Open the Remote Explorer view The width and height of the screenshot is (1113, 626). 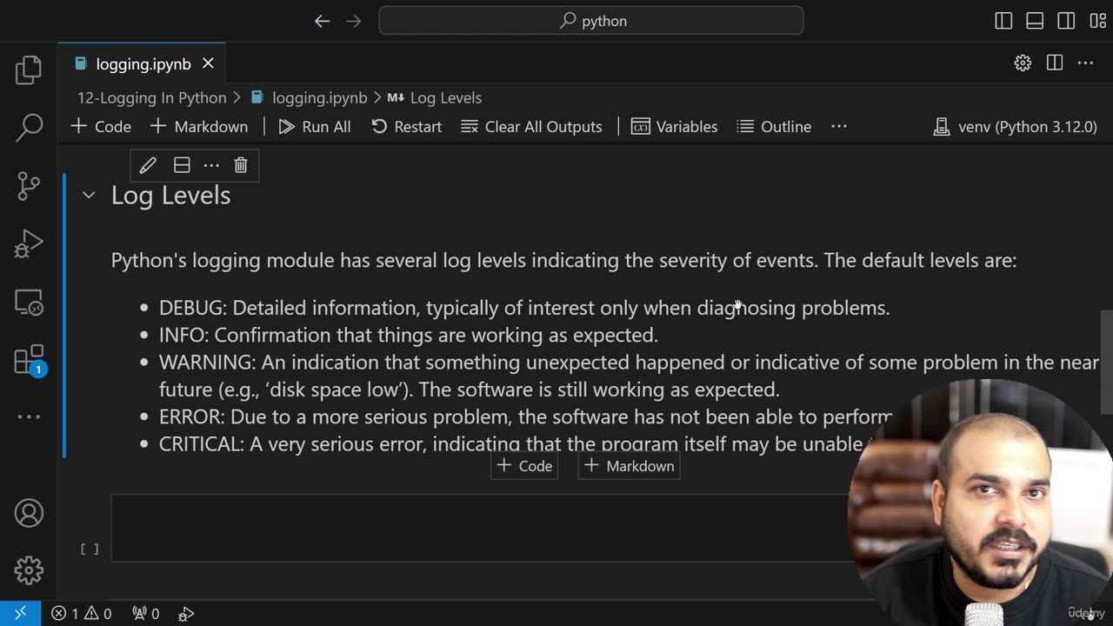pyautogui.click(x=29, y=302)
